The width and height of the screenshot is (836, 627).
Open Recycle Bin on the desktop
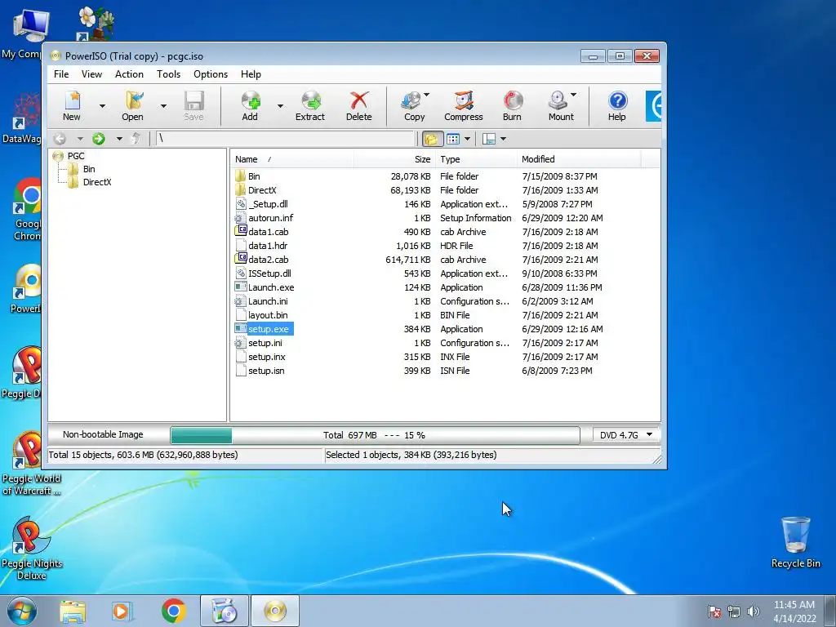(795, 542)
